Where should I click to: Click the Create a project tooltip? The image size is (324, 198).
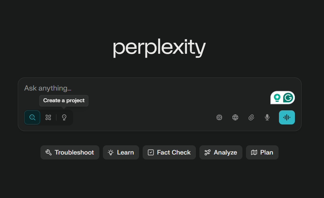point(64,100)
